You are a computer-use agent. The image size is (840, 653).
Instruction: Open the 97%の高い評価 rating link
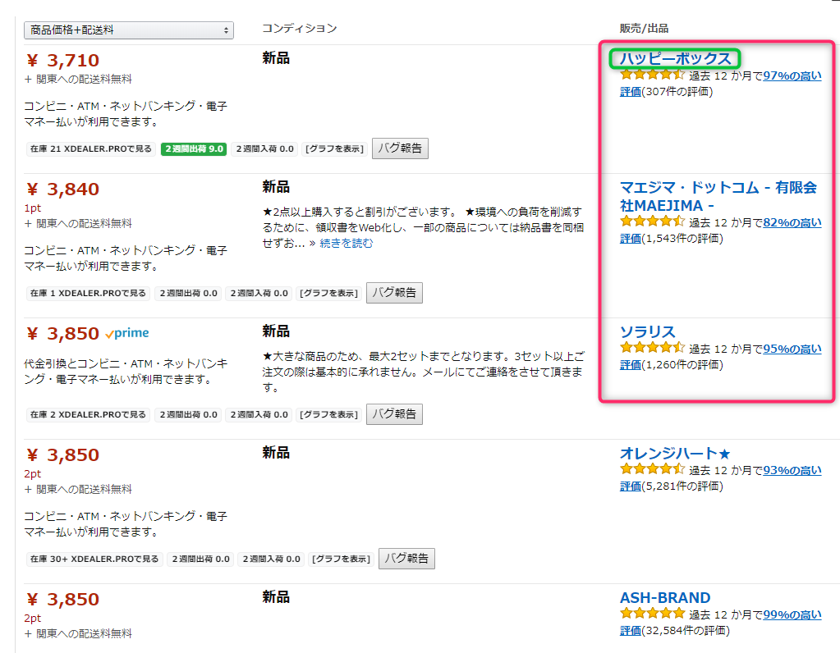(792, 75)
